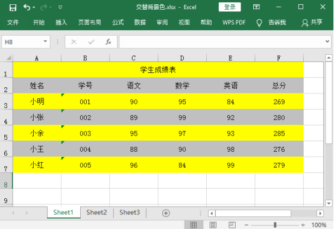This screenshot has width=334, height=229.
Task: Select column F header
Action: [279, 58]
